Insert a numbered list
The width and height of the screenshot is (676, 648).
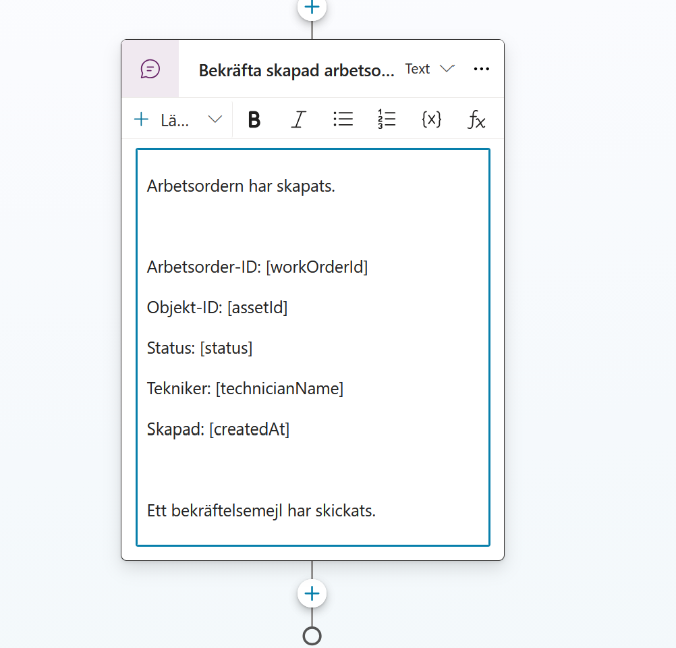387,119
